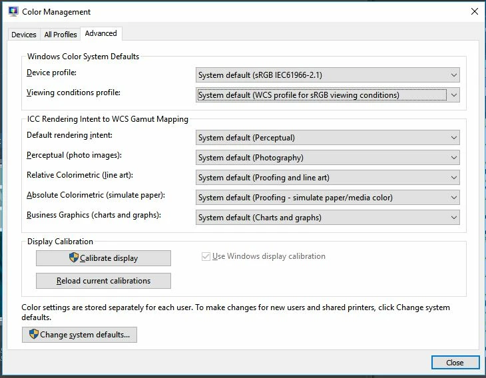The width and height of the screenshot is (486, 378).
Task: Open the Business Graphics (charts and graphs) dropdown
Action: pos(328,218)
